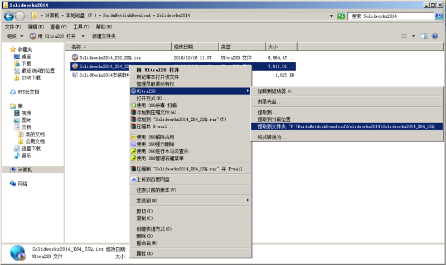Choose 用 UltraISO 打开 in context menu
446x265 pixels.
coord(191,70)
